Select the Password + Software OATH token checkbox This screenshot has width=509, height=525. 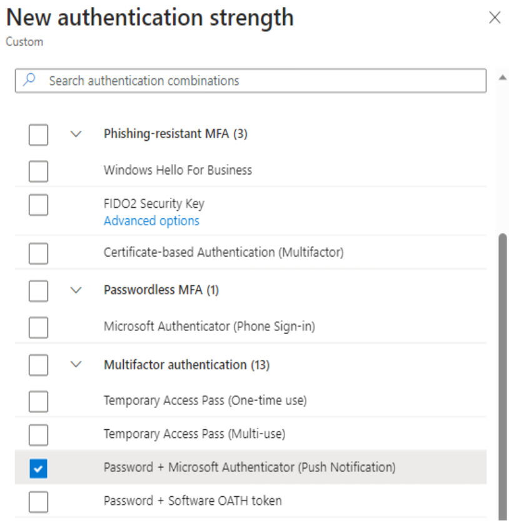tap(39, 502)
